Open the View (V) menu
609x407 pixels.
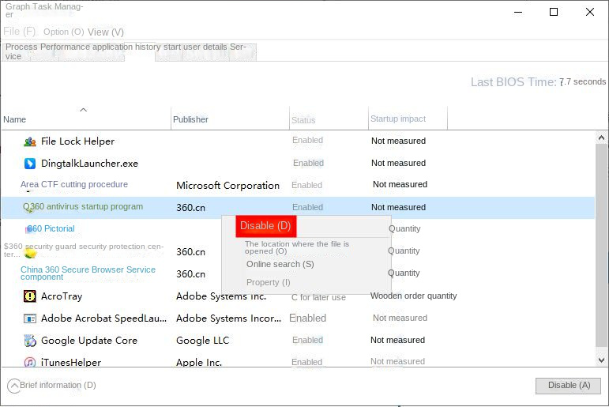tap(106, 32)
